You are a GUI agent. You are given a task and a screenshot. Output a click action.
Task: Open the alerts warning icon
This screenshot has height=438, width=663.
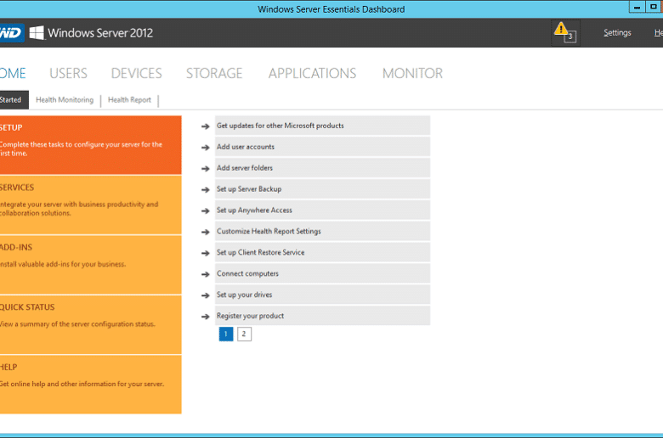[565, 32]
